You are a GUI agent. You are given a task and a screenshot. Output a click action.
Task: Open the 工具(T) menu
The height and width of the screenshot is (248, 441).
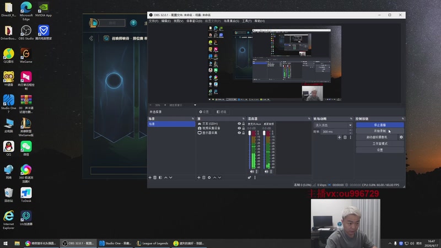pos(246,21)
